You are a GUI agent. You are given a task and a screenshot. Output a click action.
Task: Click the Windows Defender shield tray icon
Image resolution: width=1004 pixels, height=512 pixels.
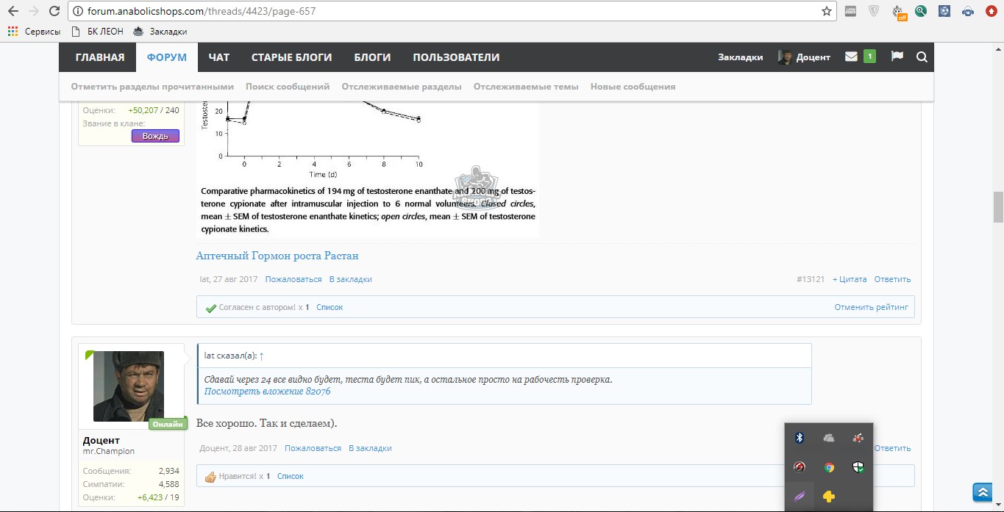coord(858,467)
